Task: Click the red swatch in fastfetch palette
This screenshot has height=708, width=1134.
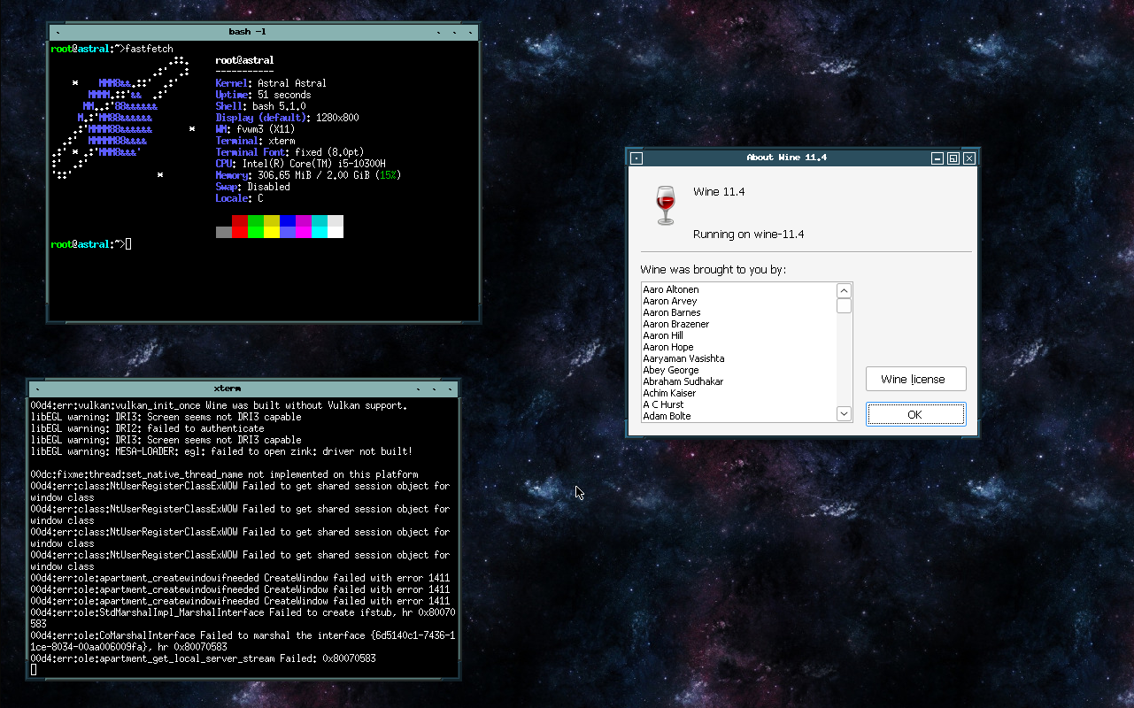Action: [240, 227]
